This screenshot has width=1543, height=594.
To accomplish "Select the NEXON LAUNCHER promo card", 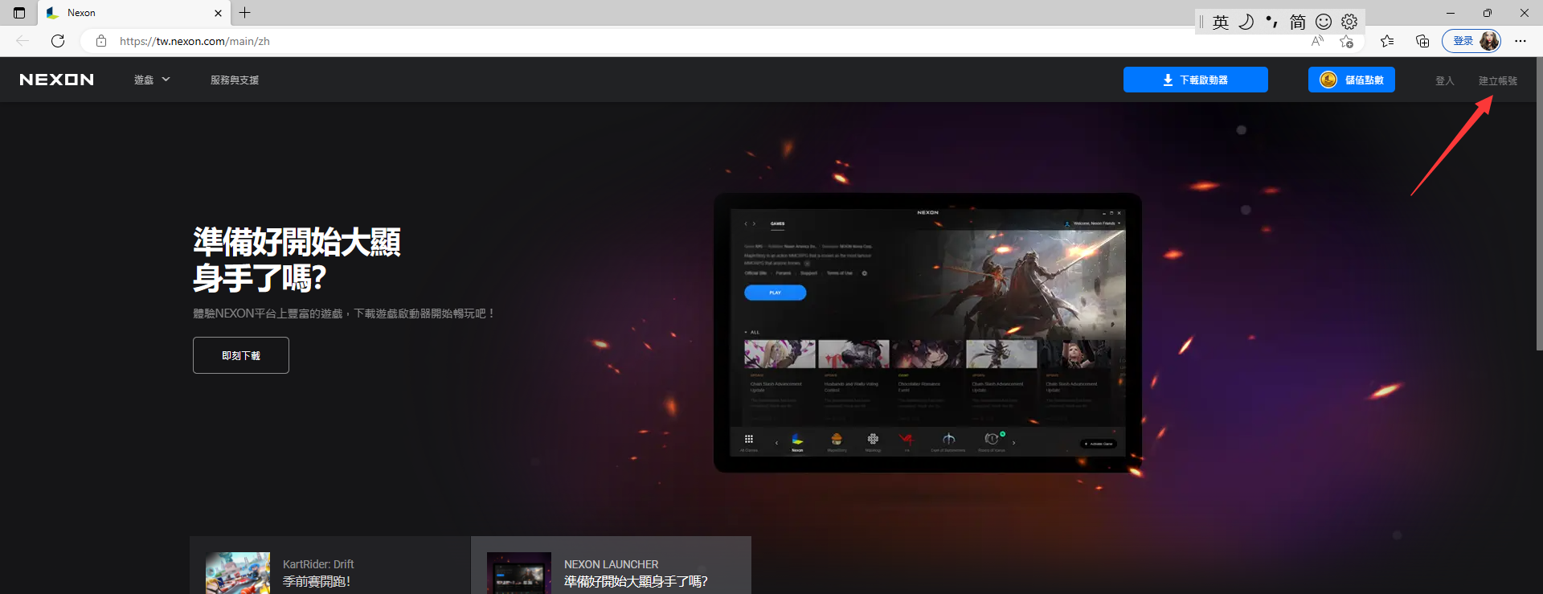I will click(x=611, y=565).
